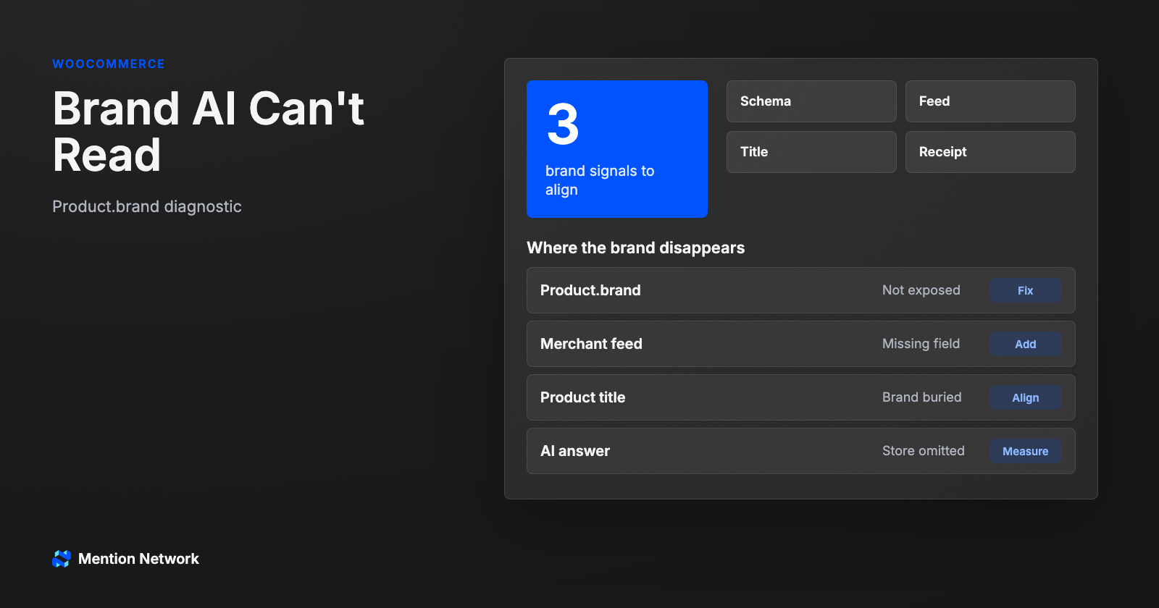This screenshot has height=608, width=1159.
Task: Click the 'Merchant feed' row label
Action: (x=591, y=344)
